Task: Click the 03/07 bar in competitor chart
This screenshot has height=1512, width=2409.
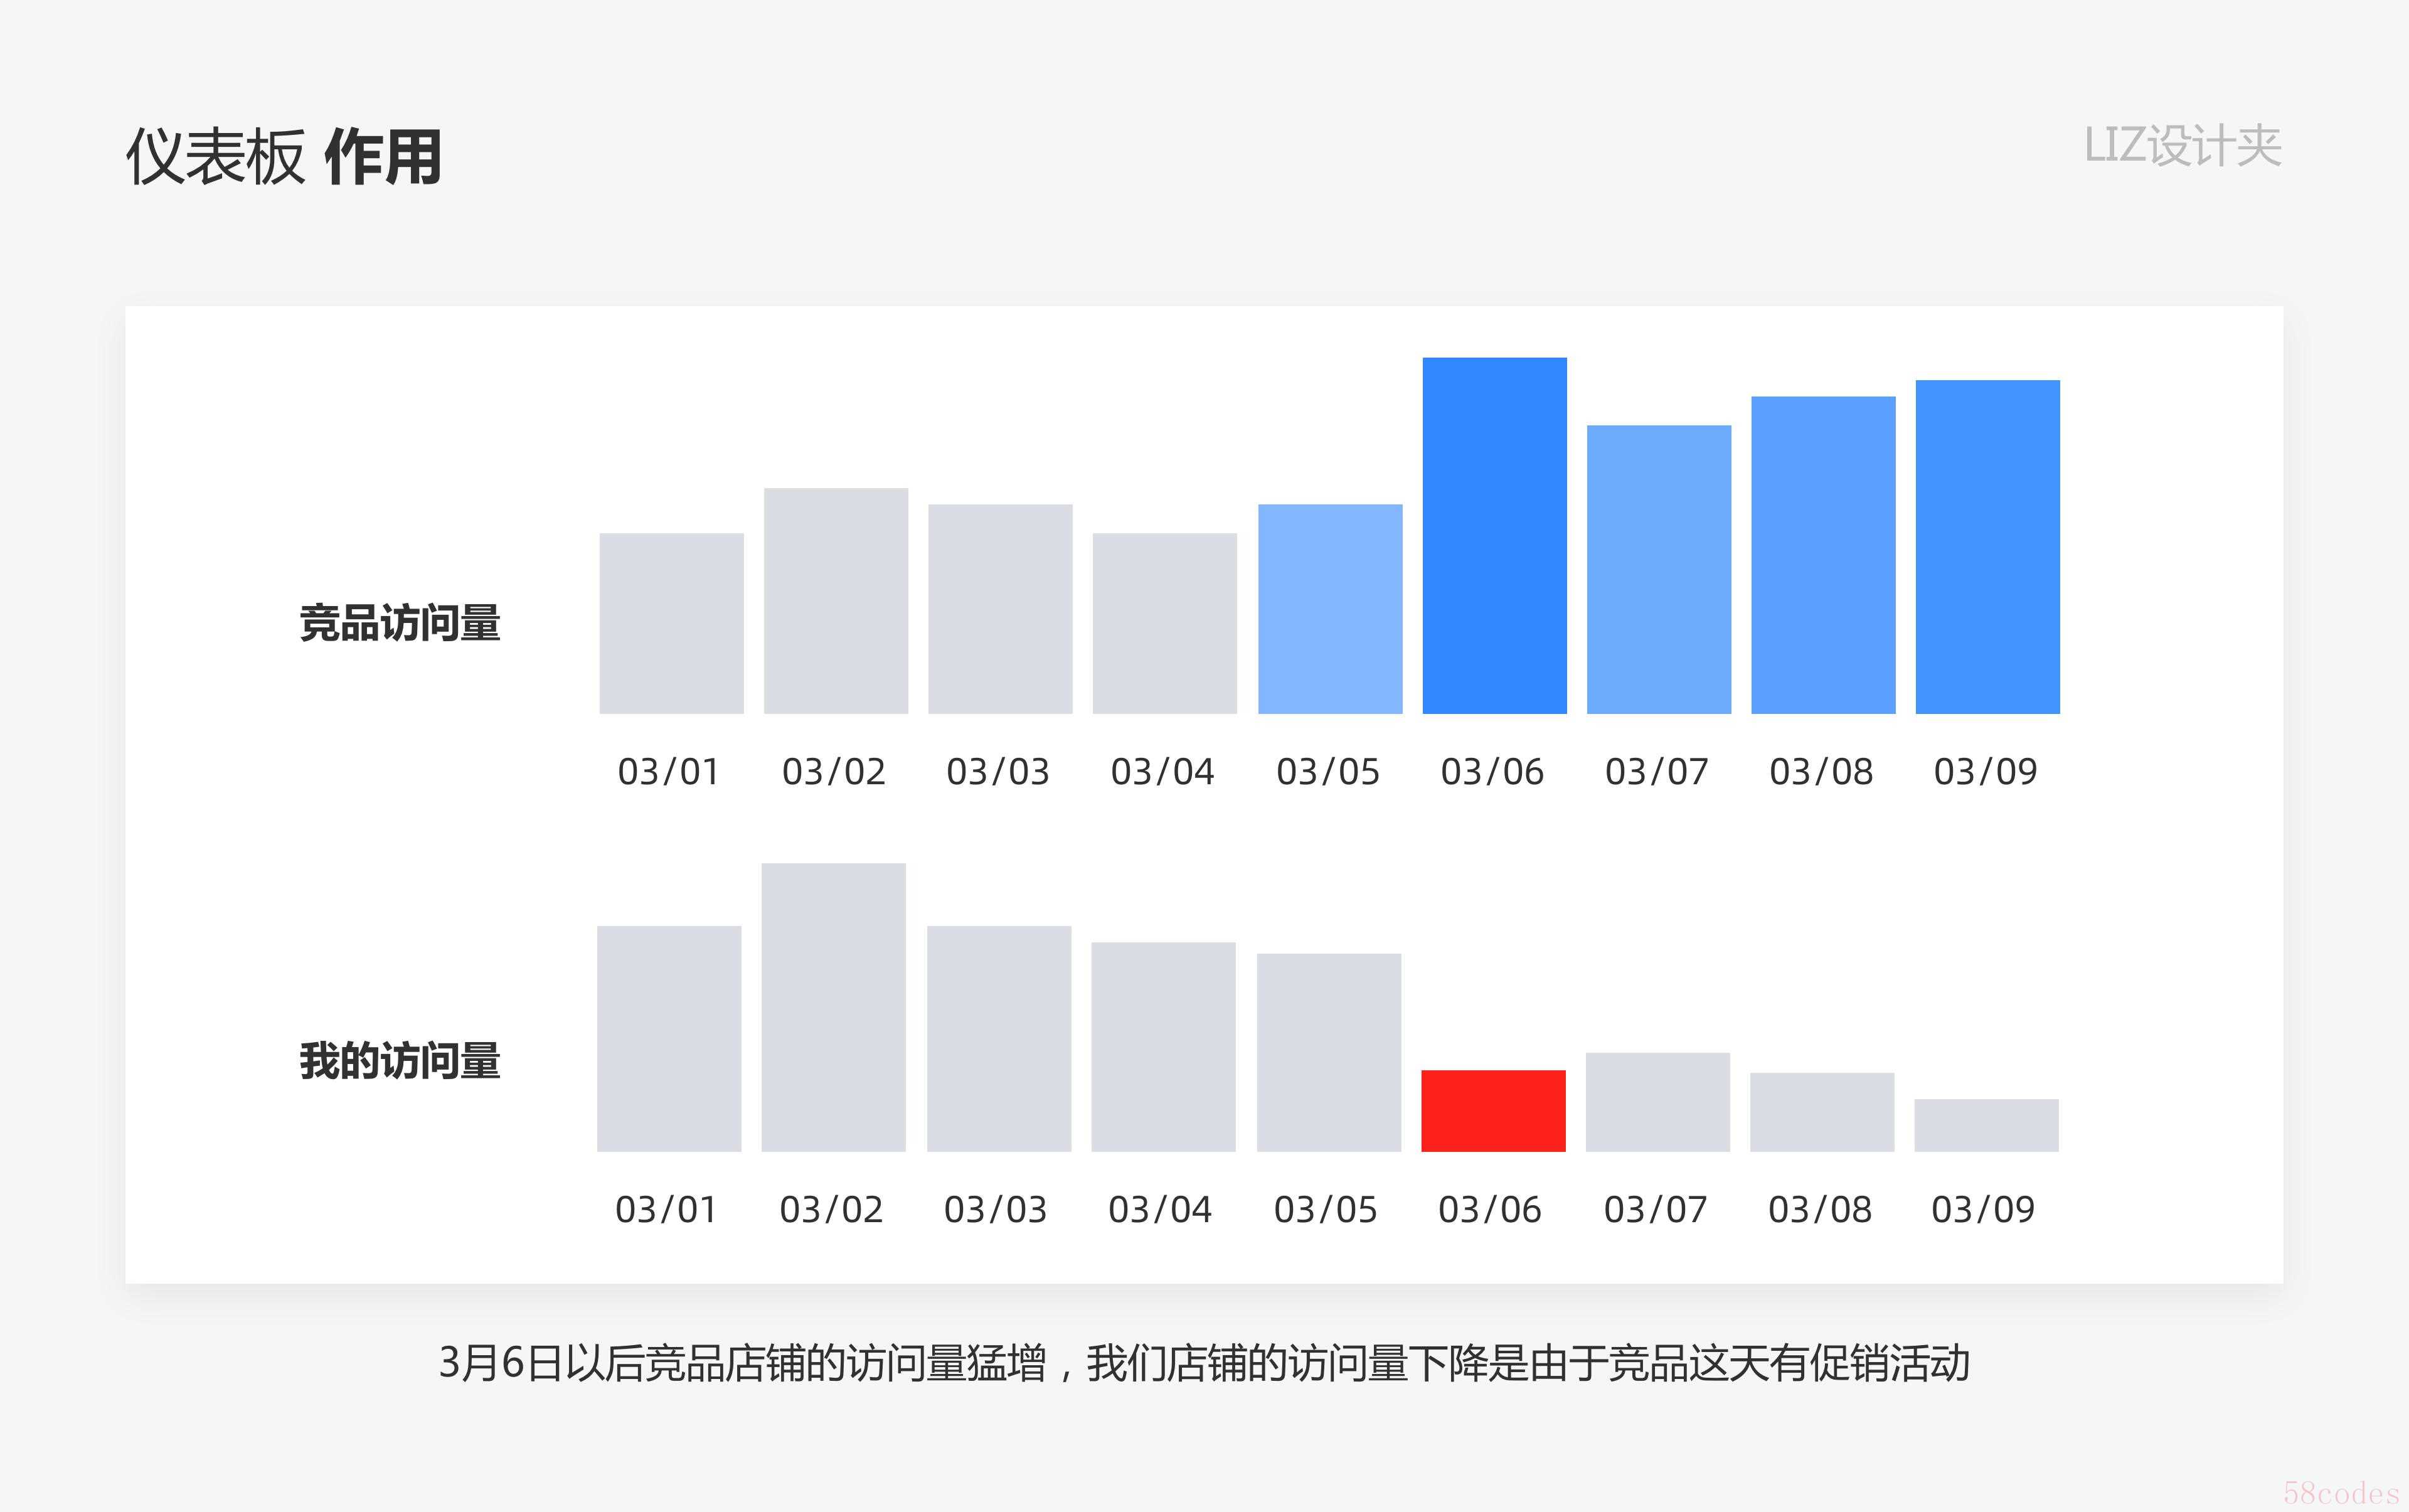Action: 1658,569
